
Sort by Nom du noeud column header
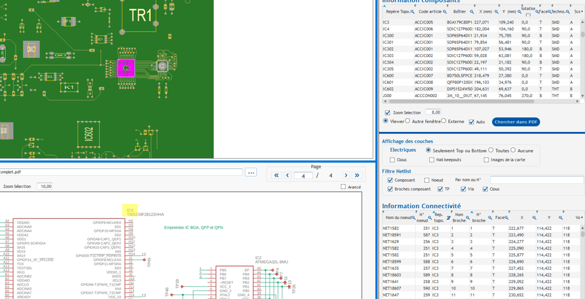pos(399,218)
